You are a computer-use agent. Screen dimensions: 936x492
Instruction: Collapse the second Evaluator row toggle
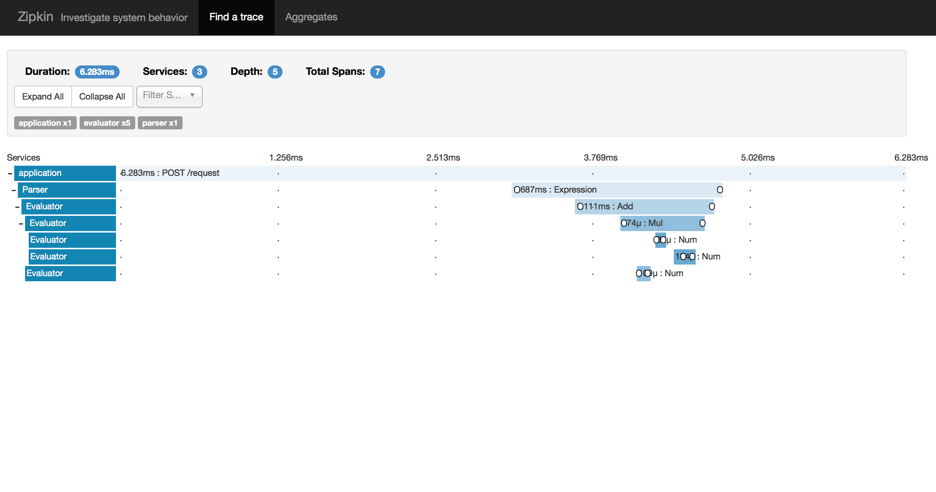click(21, 223)
